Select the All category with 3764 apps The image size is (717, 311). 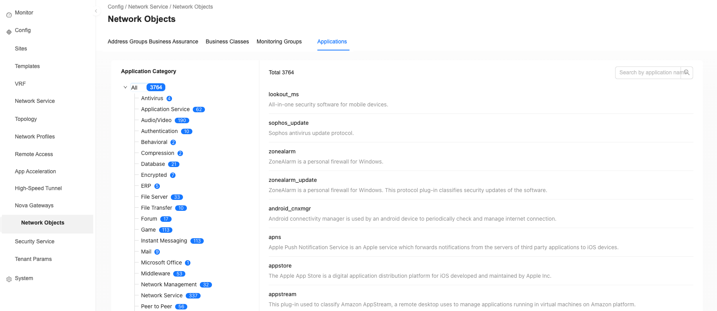click(148, 87)
